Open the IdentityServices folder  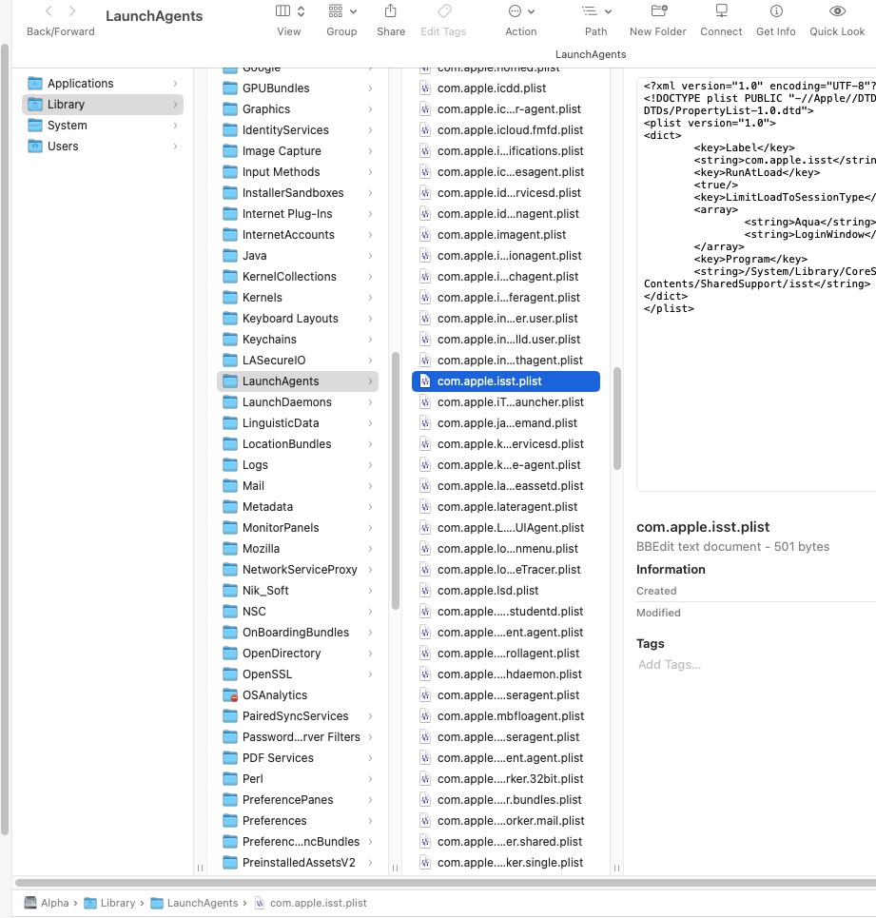pyautogui.click(x=298, y=130)
